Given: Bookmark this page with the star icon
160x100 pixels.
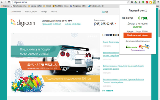Looking at the screenshot, I should [128, 2].
